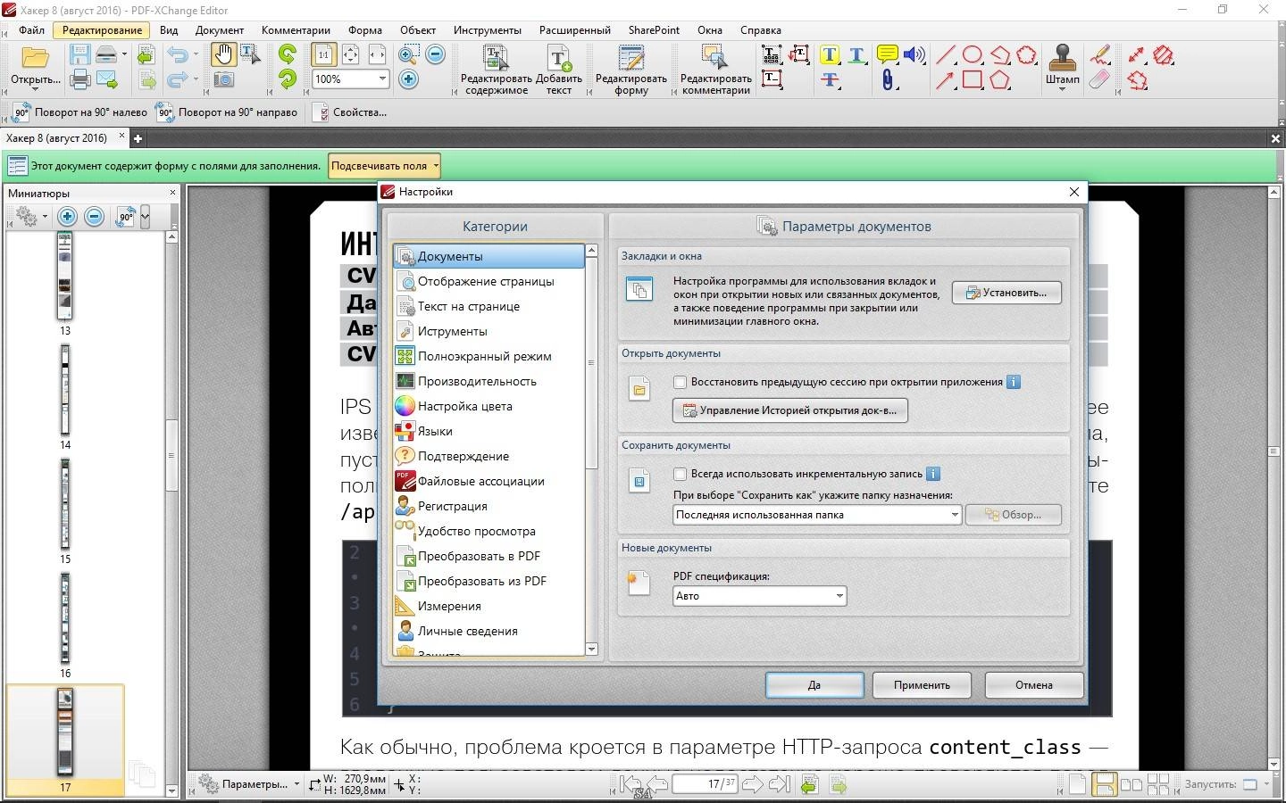This screenshot has height=803, width=1286.
Task: Select Преобразовать в PDF category
Action: [x=489, y=556]
